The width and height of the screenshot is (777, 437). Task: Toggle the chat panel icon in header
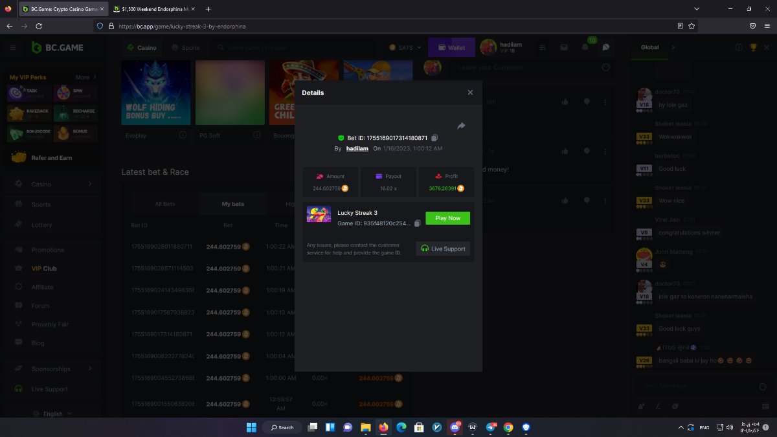pyautogui.click(x=606, y=47)
